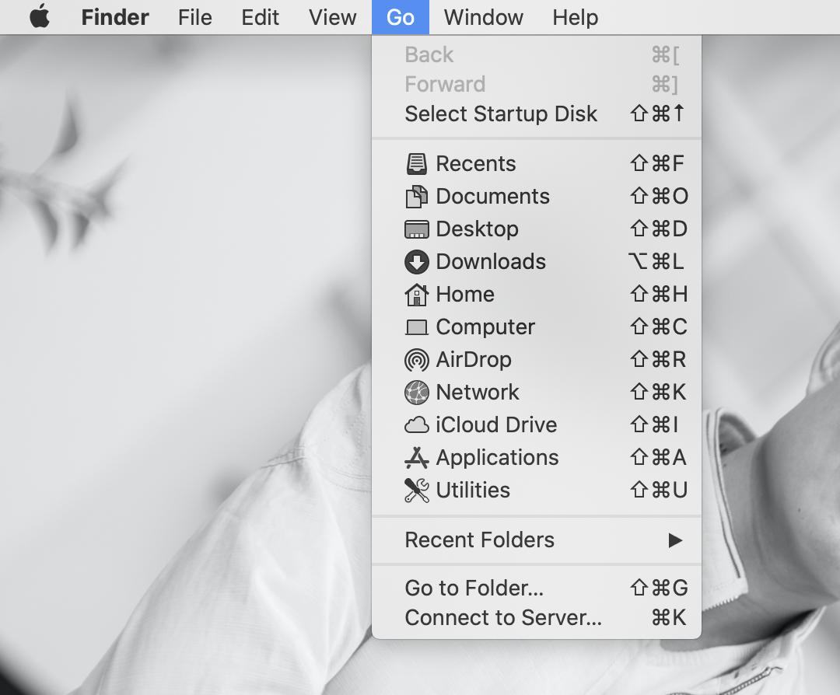Select the Downloads label

491,262
